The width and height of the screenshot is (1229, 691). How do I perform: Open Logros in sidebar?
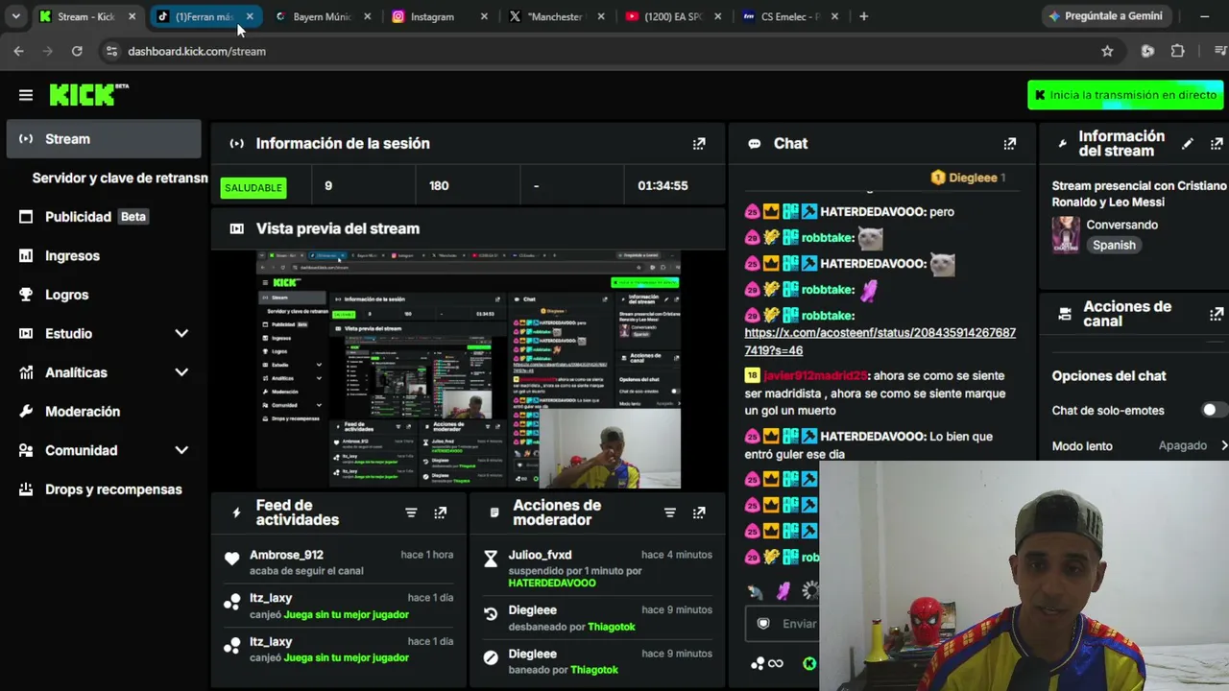(x=104, y=295)
